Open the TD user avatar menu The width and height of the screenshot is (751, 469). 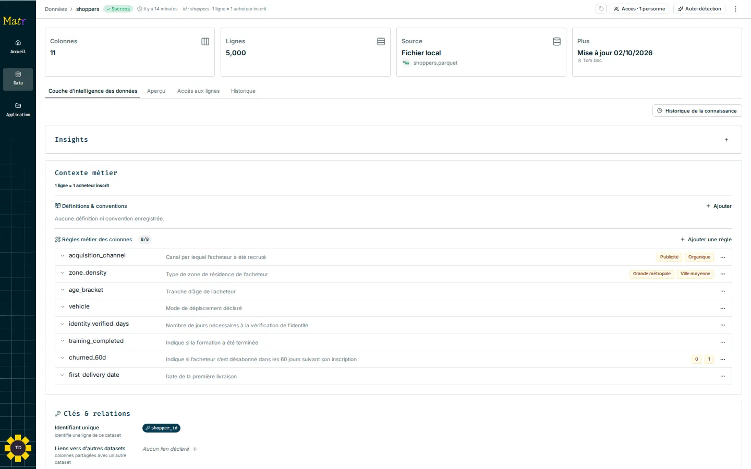(18, 448)
